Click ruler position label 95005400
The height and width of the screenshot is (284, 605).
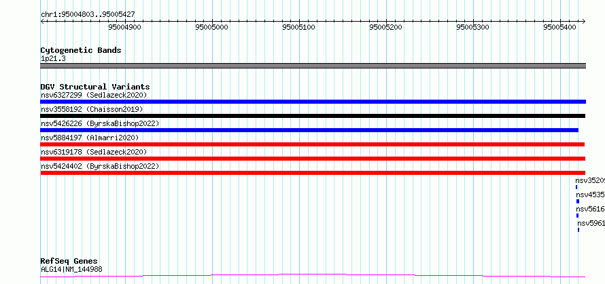click(560, 27)
